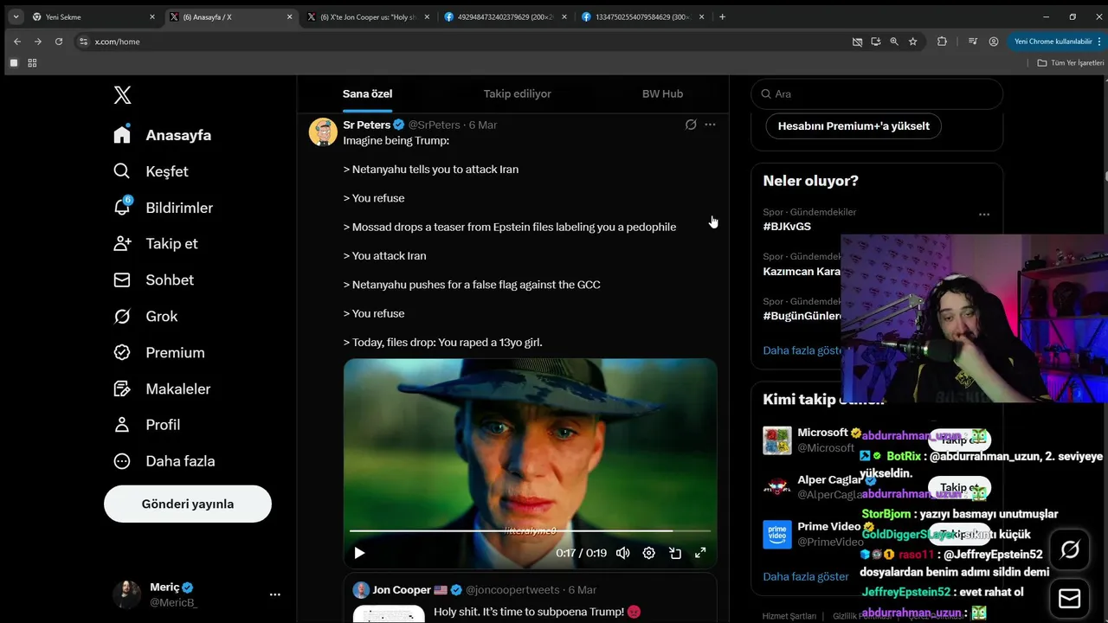Image resolution: width=1108 pixels, height=623 pixels.
Task: Click @SrPeters handle
Action: (x=434, y=125)
